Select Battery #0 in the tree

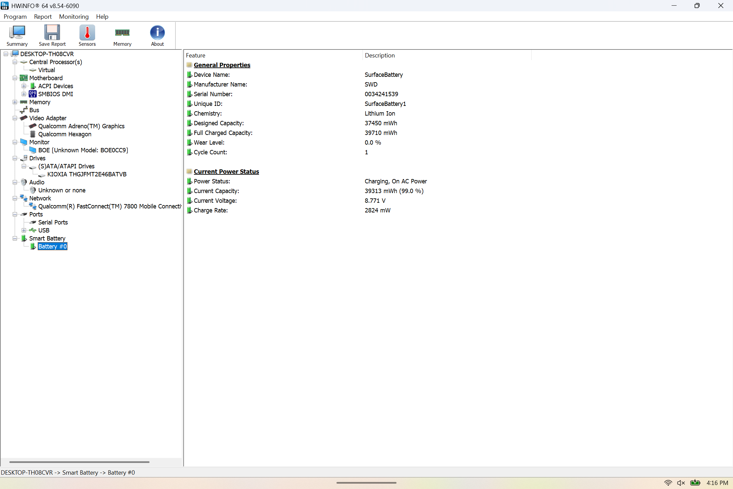pyautogui.click(x=52, y=246)
